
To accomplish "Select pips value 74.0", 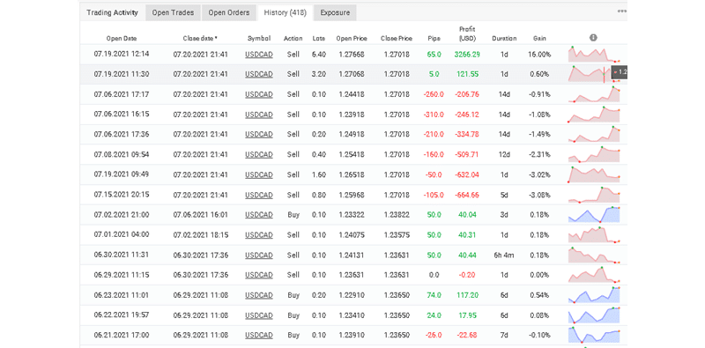I will (434, 295).
